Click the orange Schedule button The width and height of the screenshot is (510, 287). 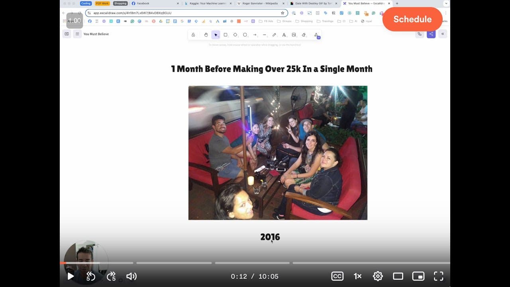[x=412, y=19]
